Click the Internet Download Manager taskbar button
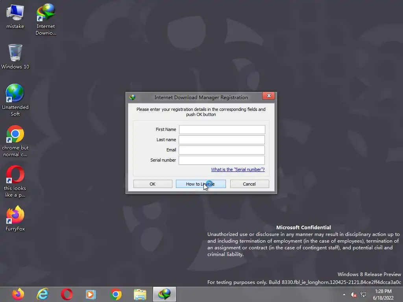 (x=165, y=294)
